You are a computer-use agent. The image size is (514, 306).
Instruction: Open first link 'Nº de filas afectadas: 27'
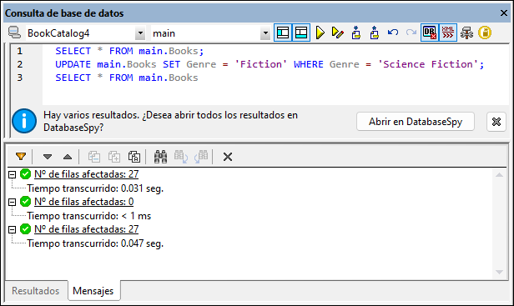(x=87, y=174)
